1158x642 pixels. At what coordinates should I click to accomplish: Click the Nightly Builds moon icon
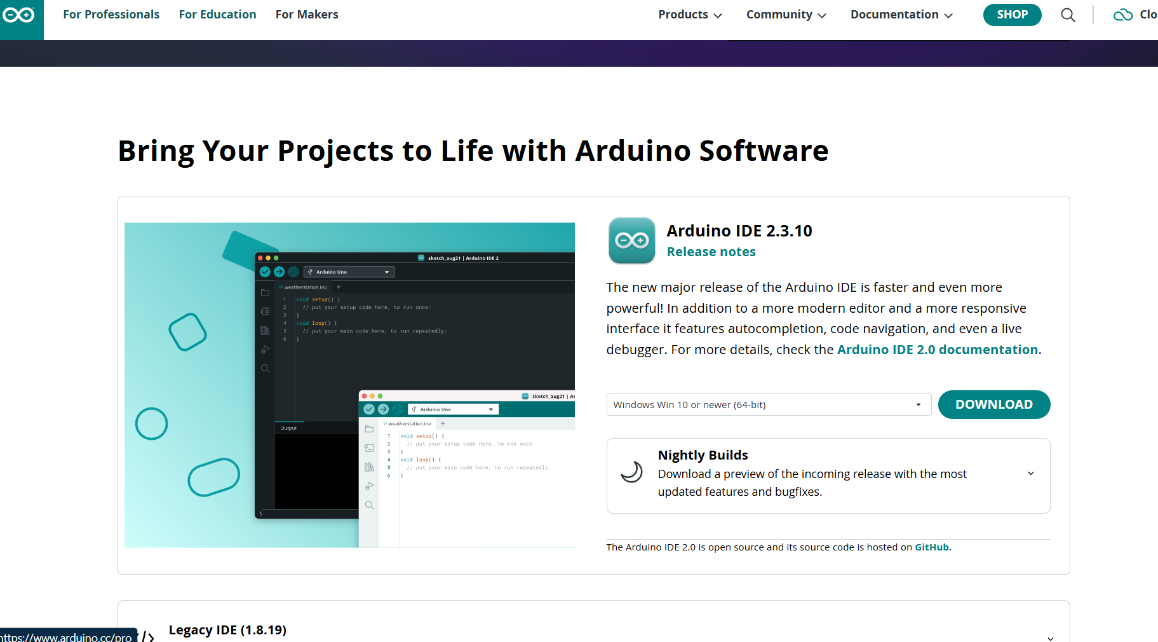coord(631,472)
